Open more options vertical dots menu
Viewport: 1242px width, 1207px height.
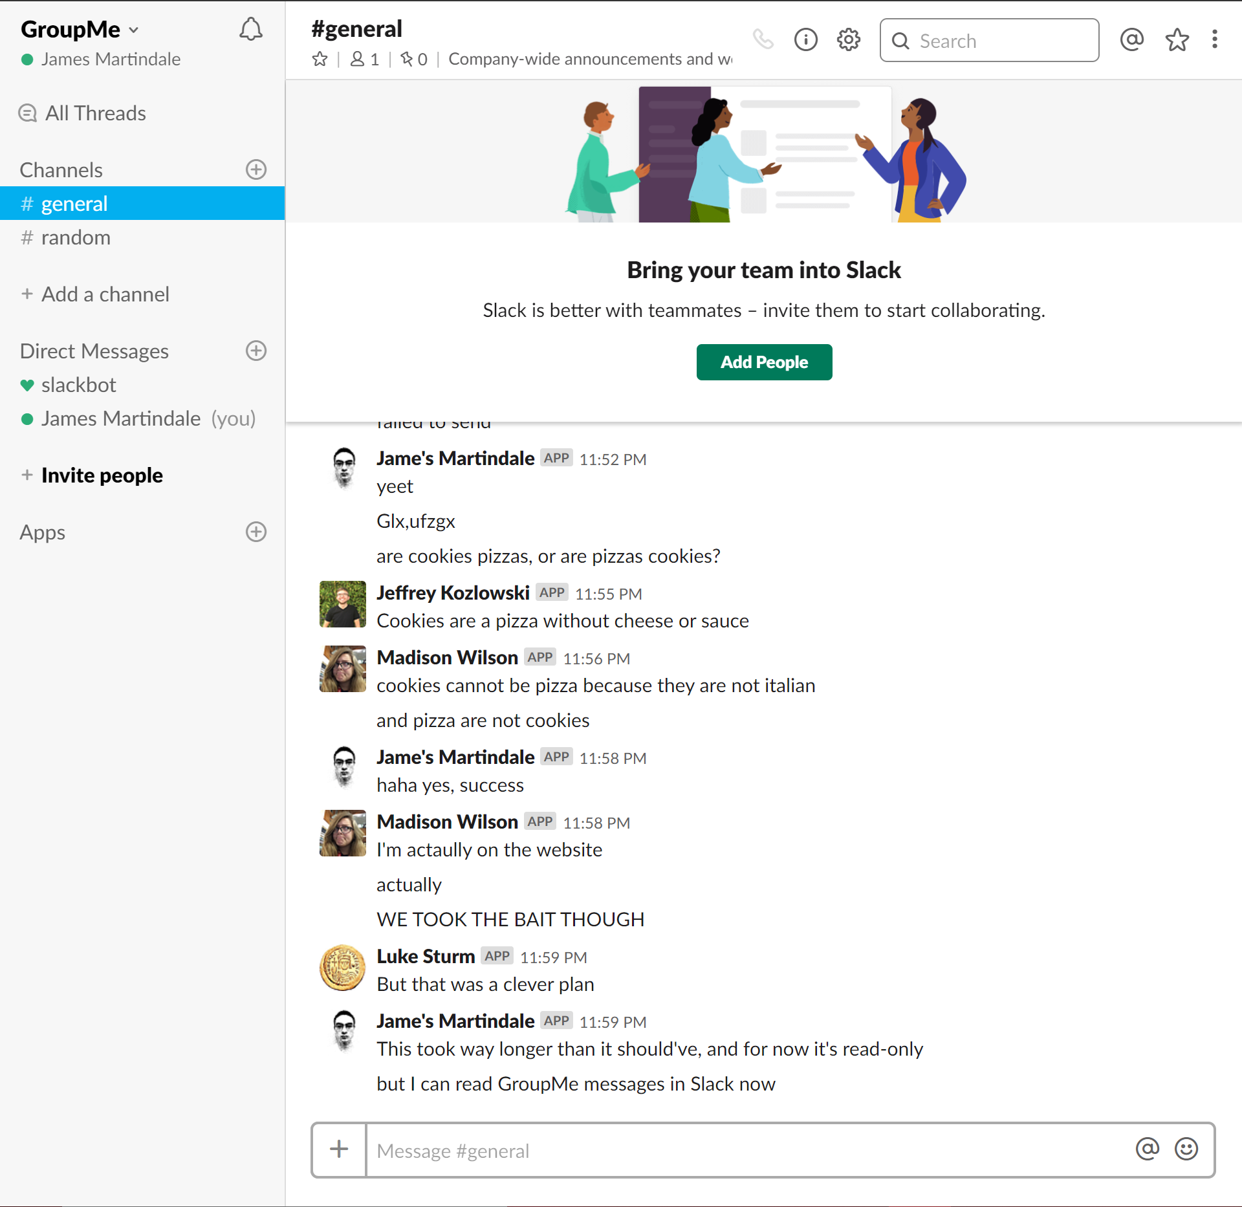coord(1214,40)
